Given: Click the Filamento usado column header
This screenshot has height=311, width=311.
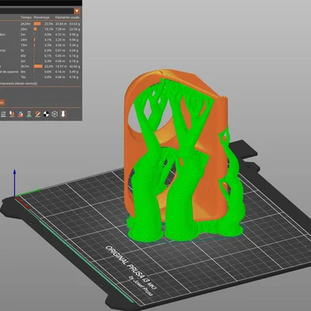Looking at the screenshot, I should point(68,17).
